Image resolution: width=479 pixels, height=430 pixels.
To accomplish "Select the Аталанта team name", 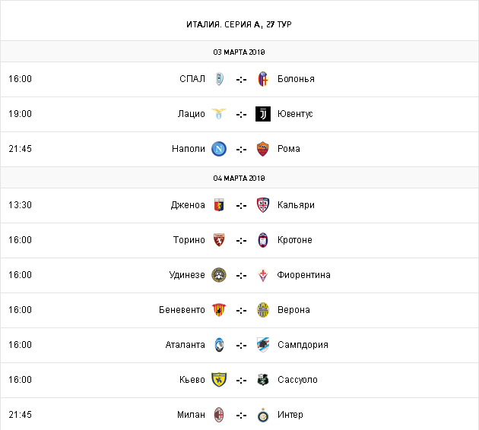I will tap(186, 345).
